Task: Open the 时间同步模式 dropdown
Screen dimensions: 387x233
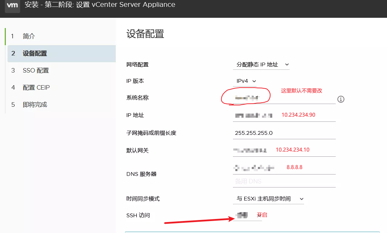Action: [x=268, y=199]
